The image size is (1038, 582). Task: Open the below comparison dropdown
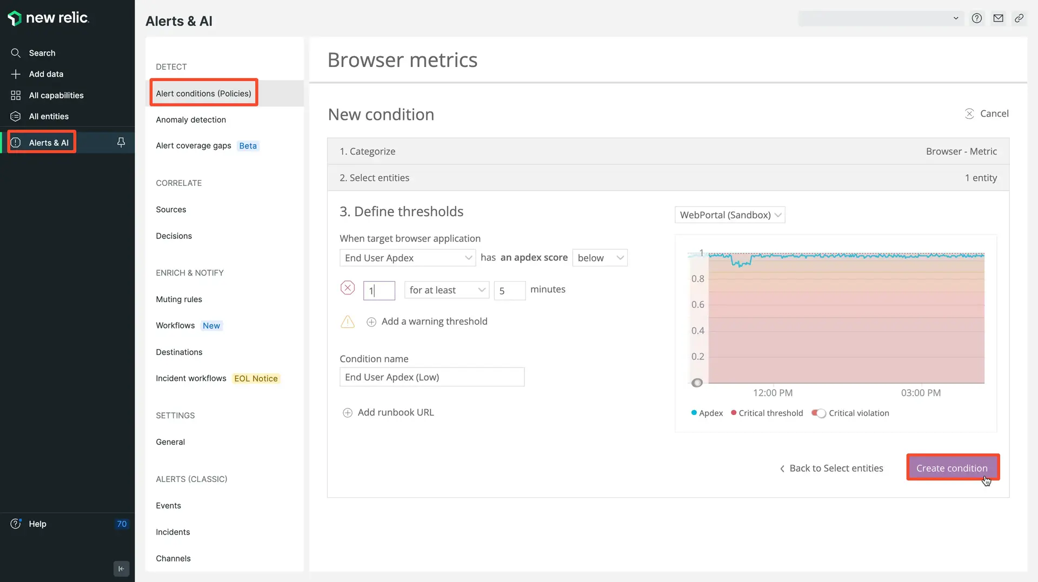tap(600, 258)
